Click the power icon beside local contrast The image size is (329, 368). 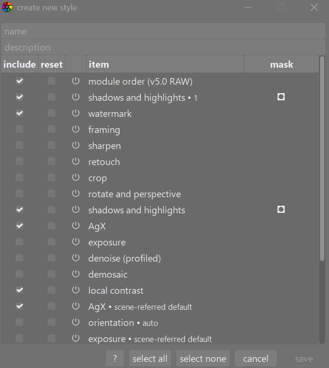76,290
